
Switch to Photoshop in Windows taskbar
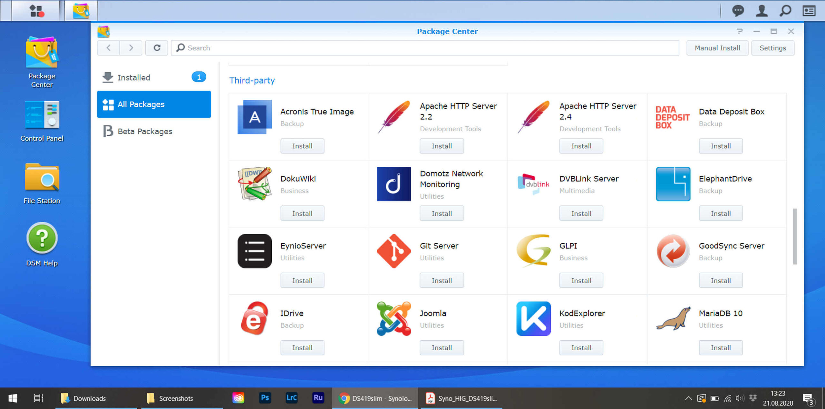pos(265,398)
